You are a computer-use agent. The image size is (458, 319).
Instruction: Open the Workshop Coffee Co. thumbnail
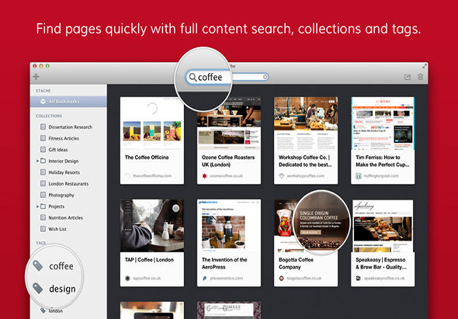306,124
